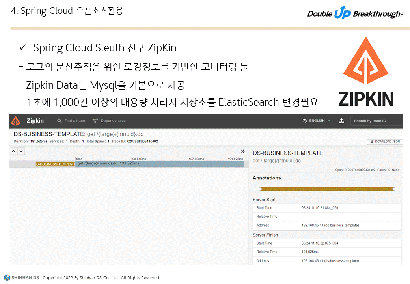Click the upload JSON icon
Image resolution: width=410 pixels, height=284 pixels.
pos(341,121)
